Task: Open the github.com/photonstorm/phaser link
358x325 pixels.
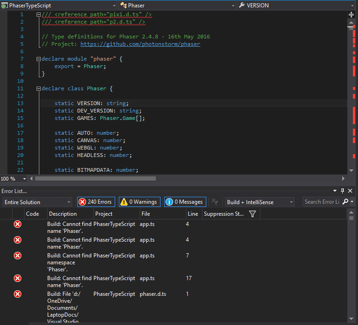Action: 140,44
